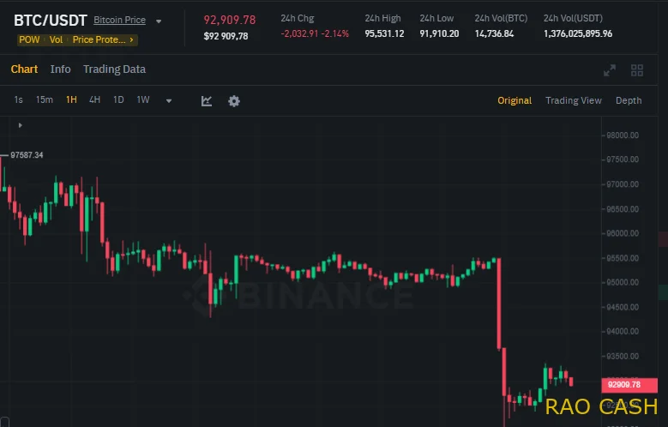Open technical indicators chart icon
The width and height of the screenshot is (668, 427).
tap(207, 100)
